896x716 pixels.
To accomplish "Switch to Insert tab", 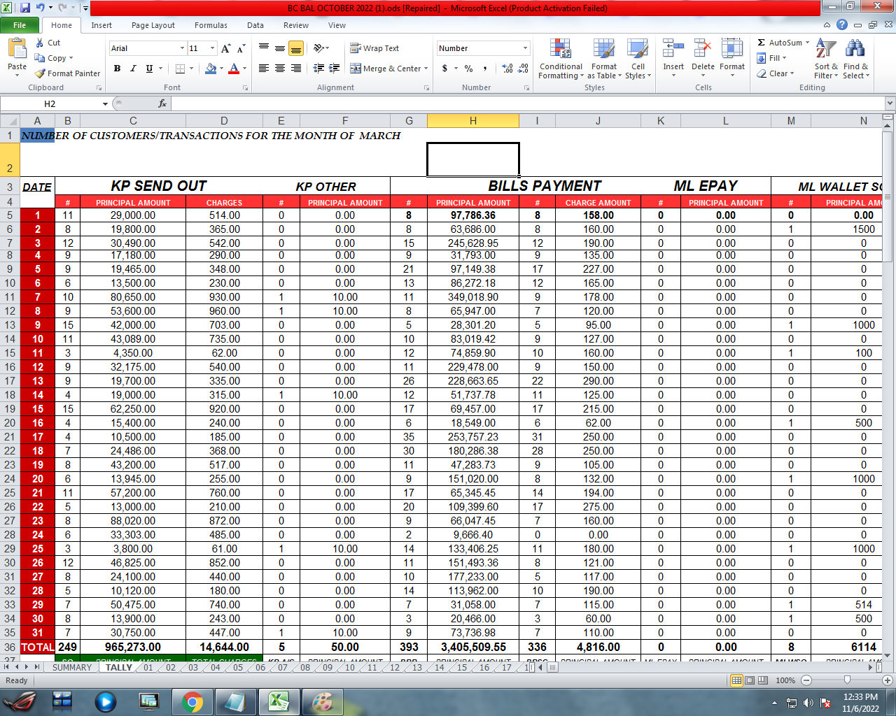I will click(101, 25).
